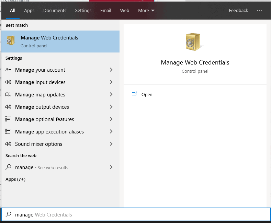This screenshot has height=223, width=271.
Task: Click the map icon next to Manage map updates
Action: [x=9, y=95]
